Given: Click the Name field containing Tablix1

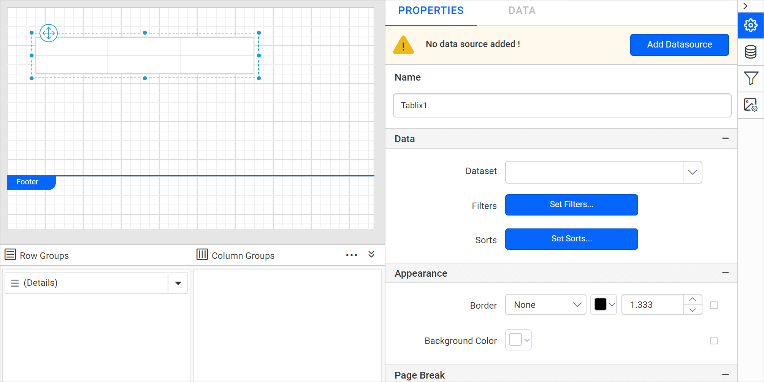Looking at the screenshot, I should coord(562,105).
